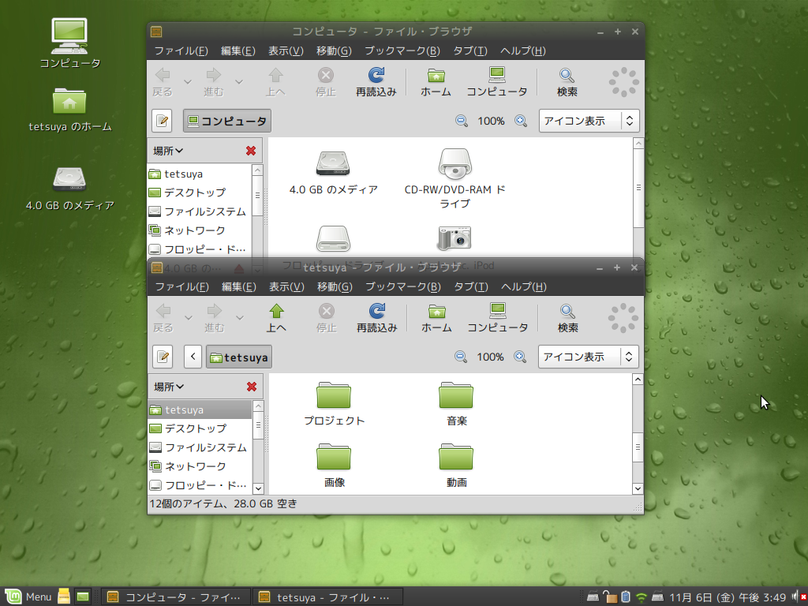Click the file pane scroll up arrow in tetsuya window

(638, 380)
